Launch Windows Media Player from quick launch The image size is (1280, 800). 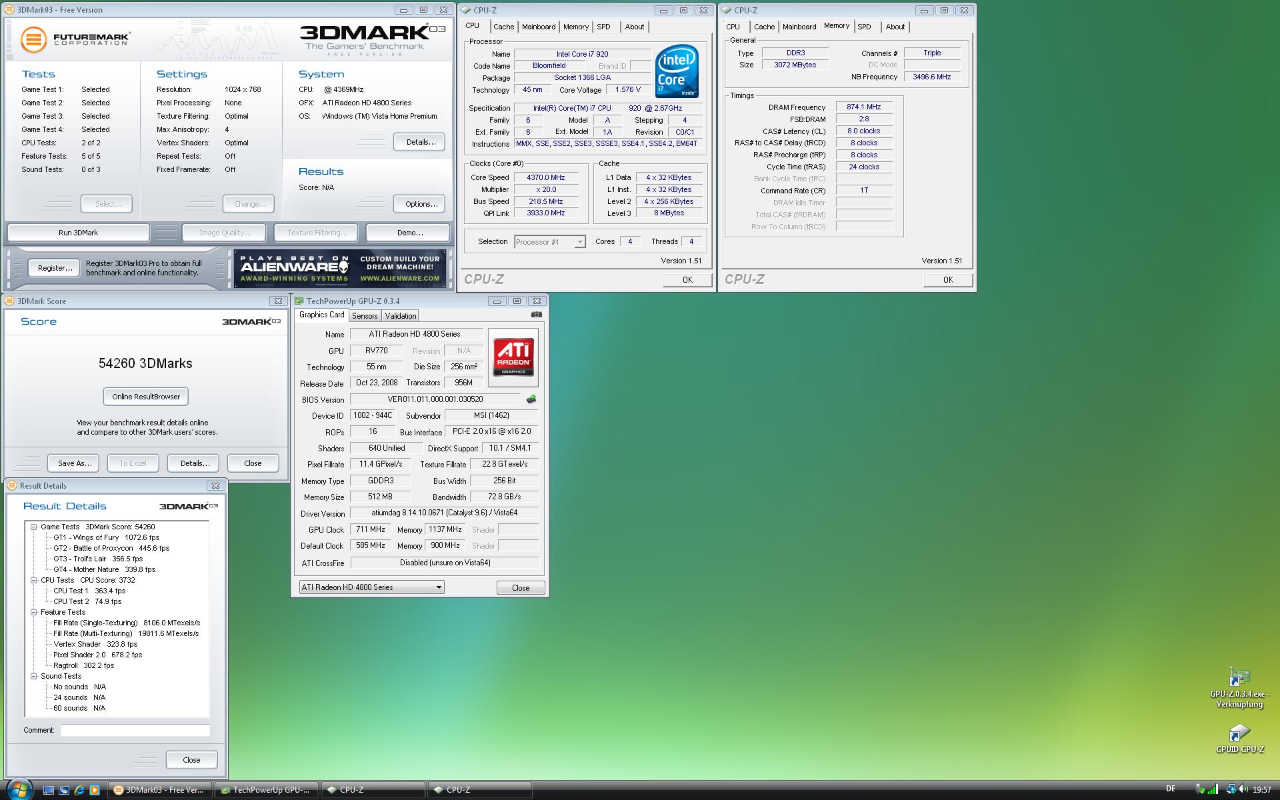click(x=95, y=790)
